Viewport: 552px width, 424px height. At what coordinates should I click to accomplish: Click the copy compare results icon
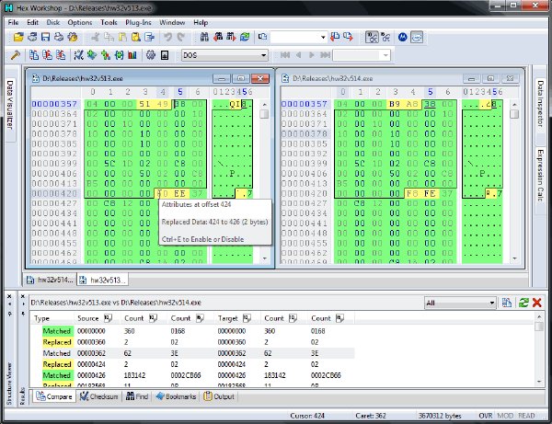[507, 303]
